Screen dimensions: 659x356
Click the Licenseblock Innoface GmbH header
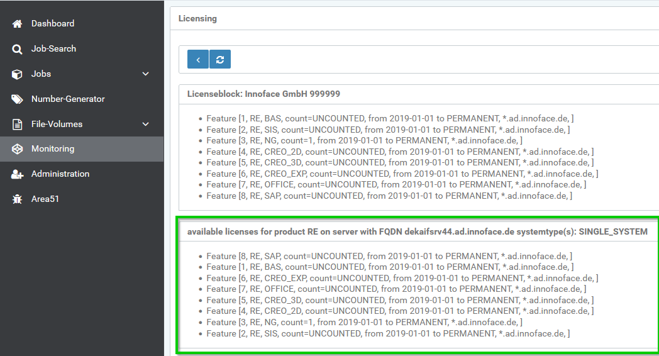pos(263,94)
